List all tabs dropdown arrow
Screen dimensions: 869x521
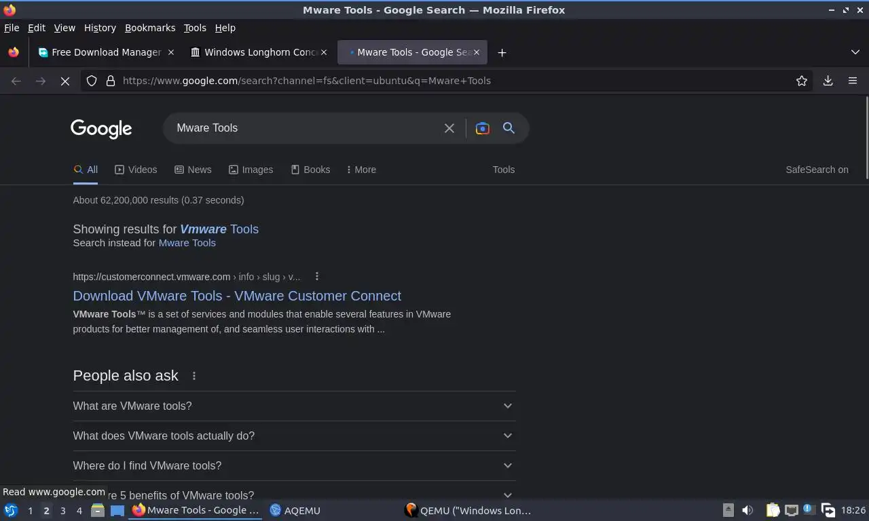click(x=855, y=52)
